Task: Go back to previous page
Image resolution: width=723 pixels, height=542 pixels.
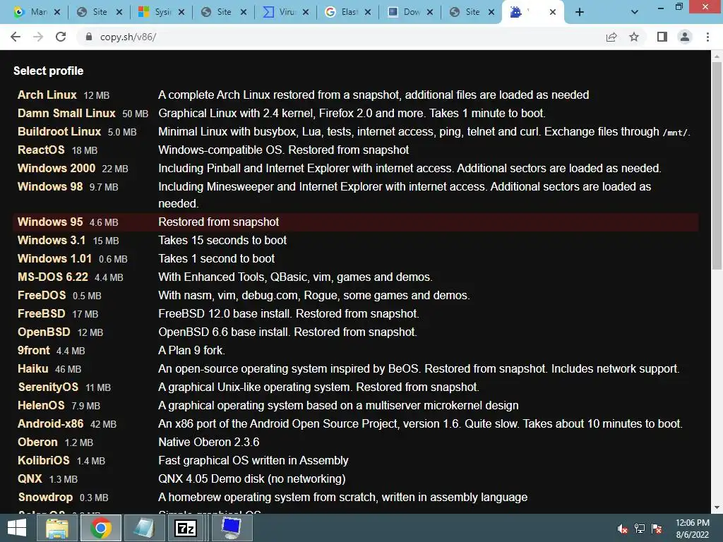Action: [16, 37]
